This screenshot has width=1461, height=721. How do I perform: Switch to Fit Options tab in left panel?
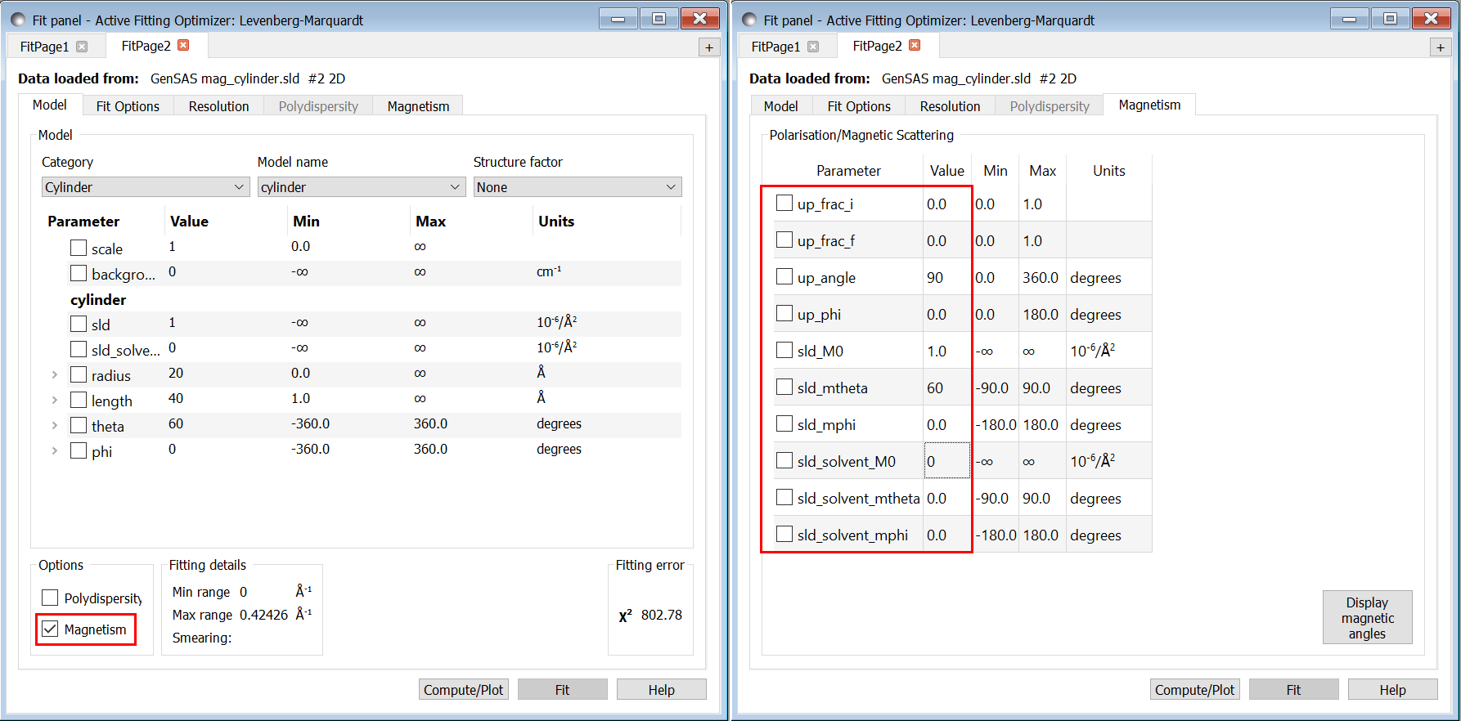pos(128,106)
